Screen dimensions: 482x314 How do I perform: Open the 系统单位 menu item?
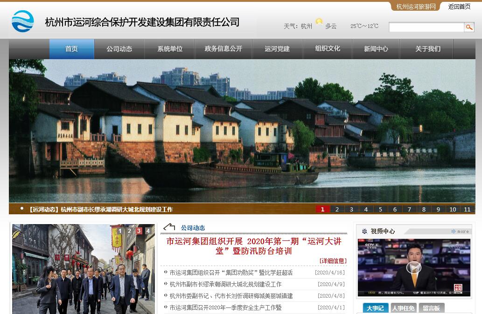[170, 49]
